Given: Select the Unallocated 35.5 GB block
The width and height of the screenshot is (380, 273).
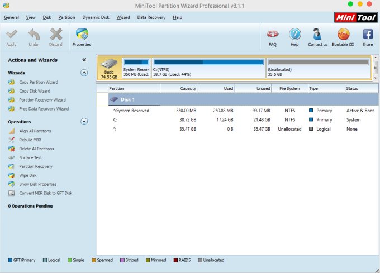Looking at the screenshot, I should pyautogui.click(x=319, y=68).
